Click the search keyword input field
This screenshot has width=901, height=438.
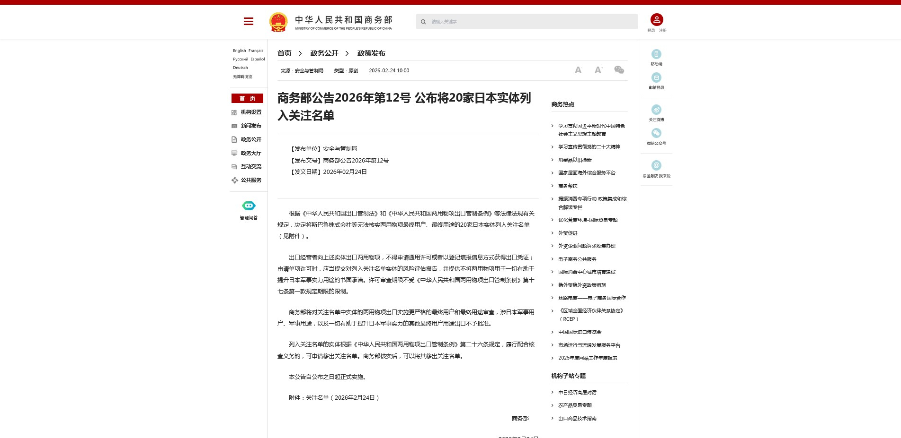pyautogui.click(x=530, y=22)
